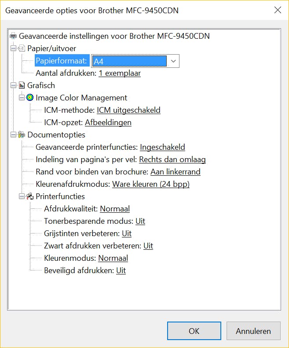
Task: Select the Beveiligd afdrukken label
Action: [79, 270]
